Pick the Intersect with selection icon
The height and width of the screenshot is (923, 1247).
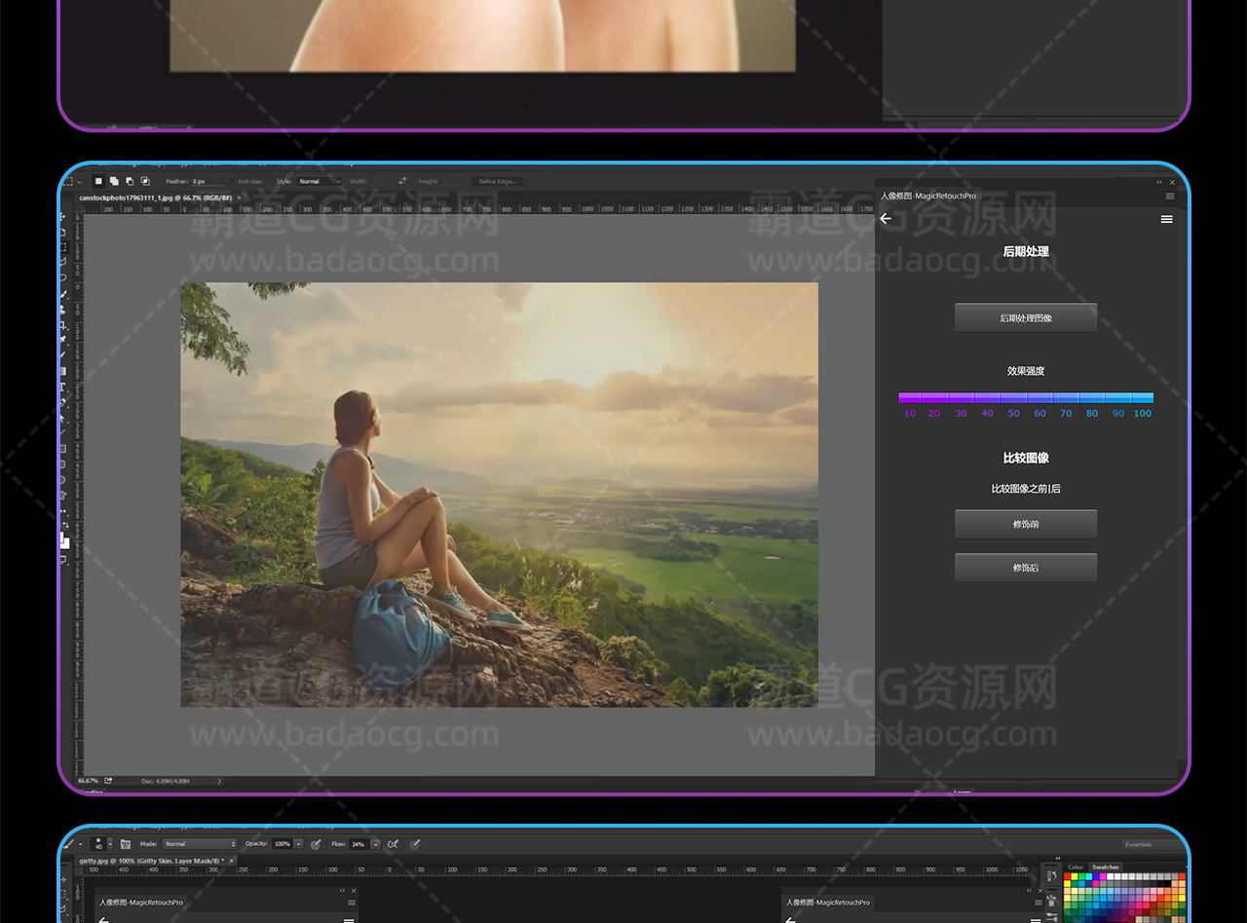click(145, 181)
